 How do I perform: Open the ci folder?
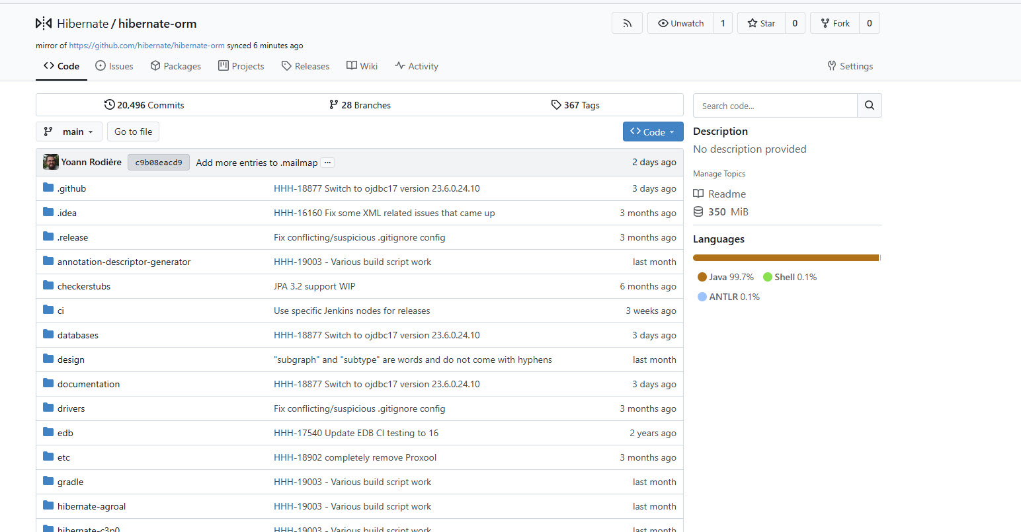[61, 311]
